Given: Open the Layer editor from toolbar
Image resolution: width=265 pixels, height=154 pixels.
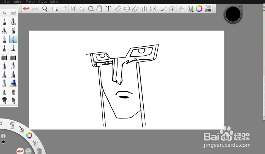Looking at the screenshot, I should [182, 9].
